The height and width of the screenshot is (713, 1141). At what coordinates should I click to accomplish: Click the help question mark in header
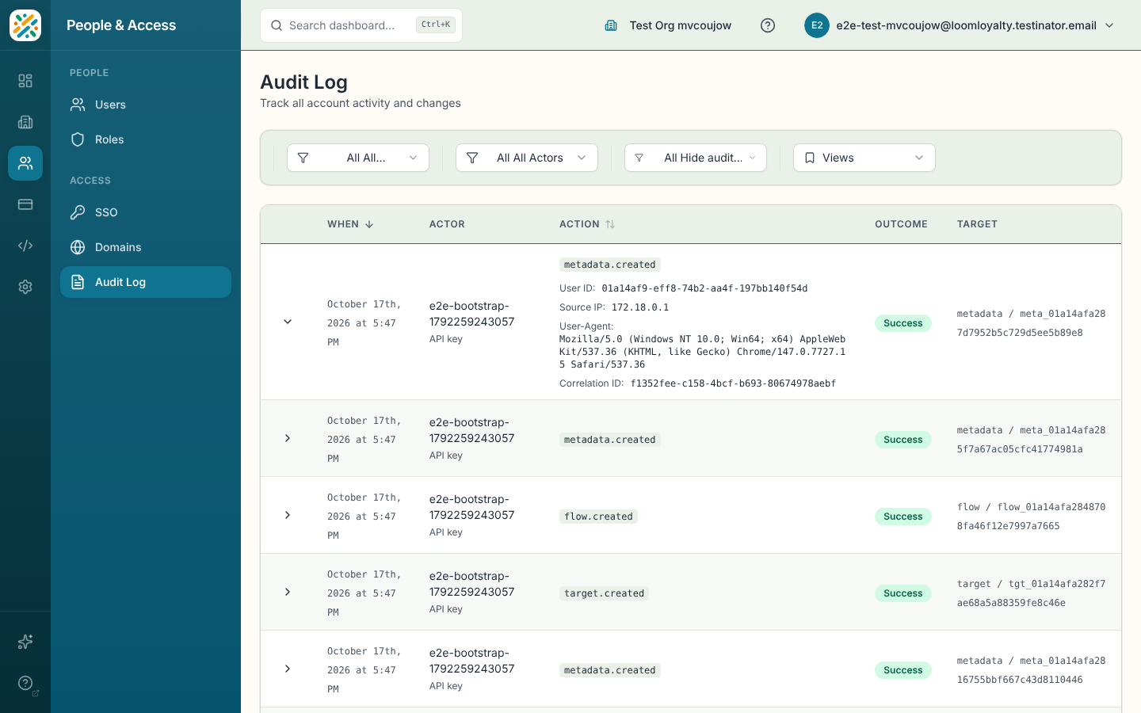[768, 25]
